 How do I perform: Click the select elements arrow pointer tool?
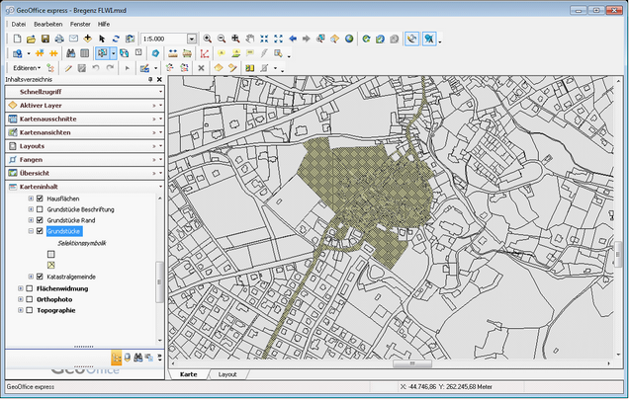[x=102, y=39]
